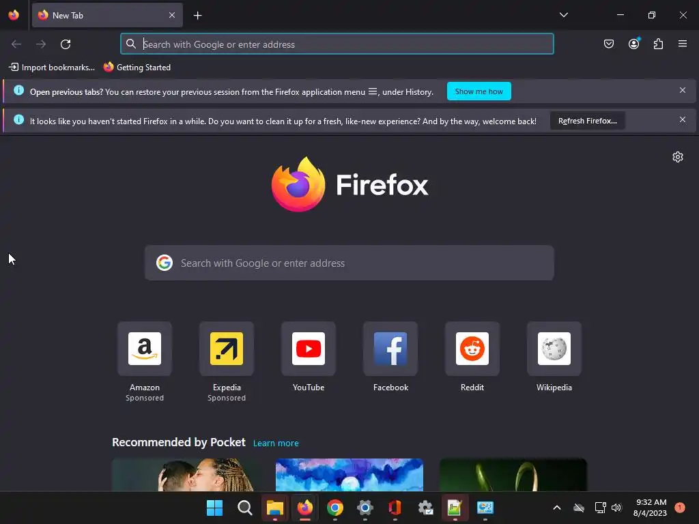Open Microsoft Office from the taskbar
Screen dimensions: 699x524
click(395, 508)
